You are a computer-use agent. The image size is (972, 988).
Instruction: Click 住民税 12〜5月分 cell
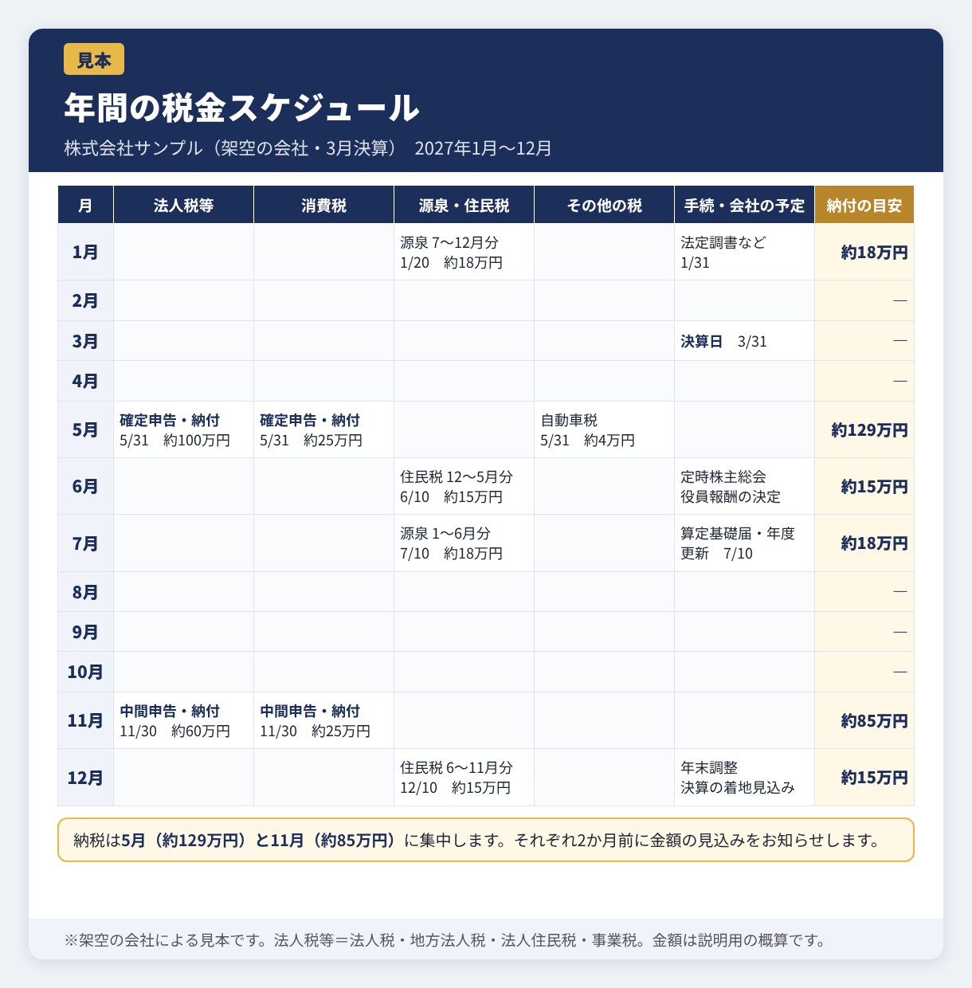(x=464, y=486)
